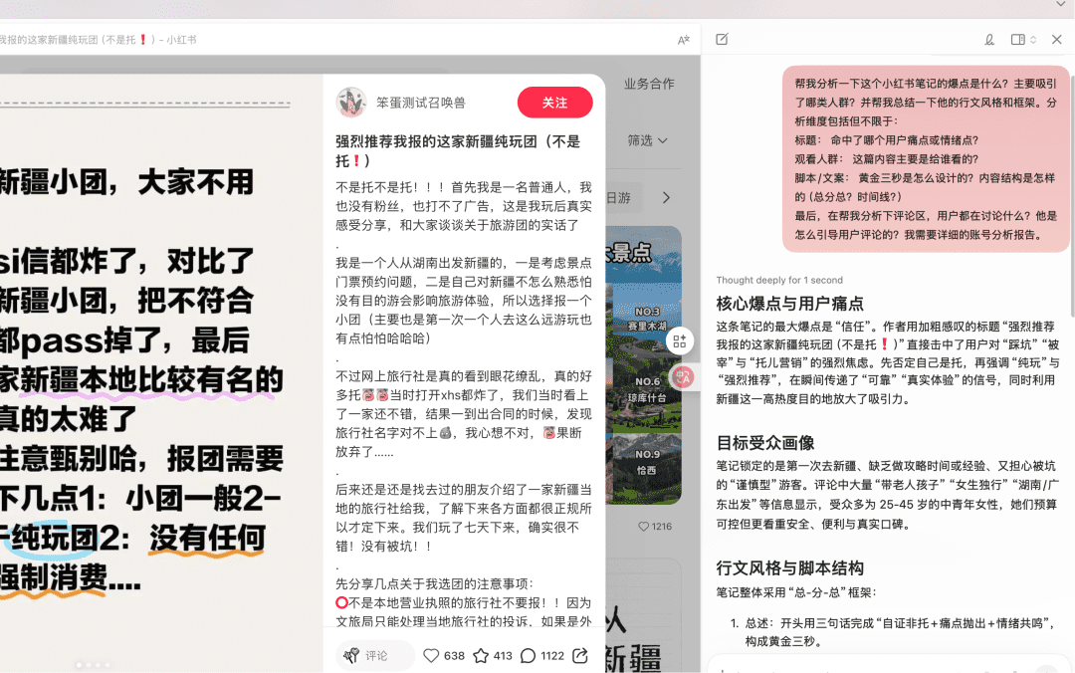
Task: Start a new chat with compose icon
Action: pos(722,39)
